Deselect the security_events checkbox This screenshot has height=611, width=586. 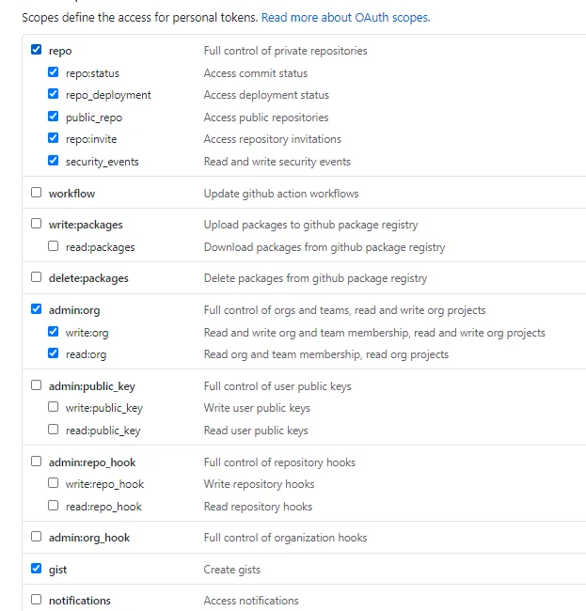coord(54,162)
